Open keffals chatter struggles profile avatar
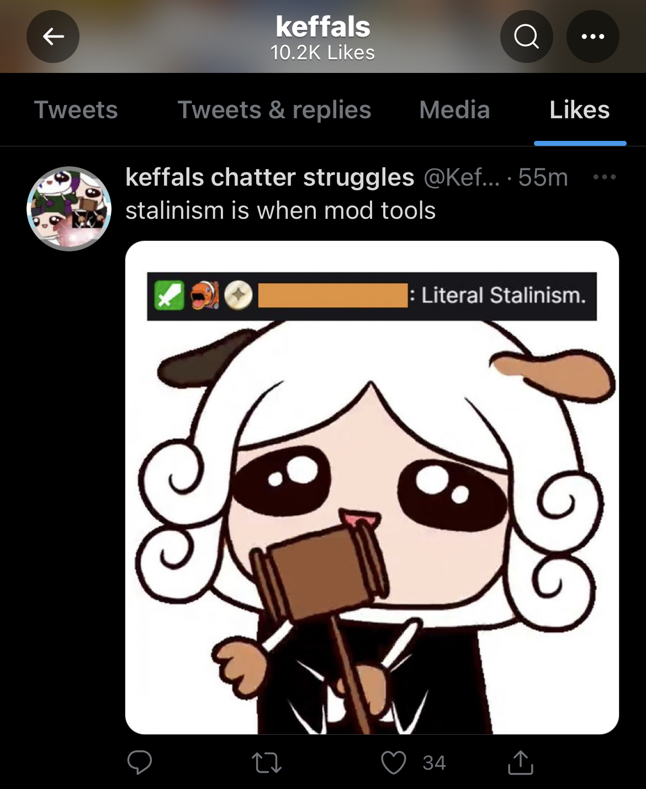The image size is (646, 789). click(x=69, y=209)
